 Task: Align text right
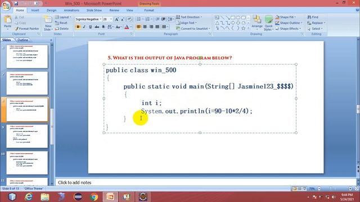point(151,27)
